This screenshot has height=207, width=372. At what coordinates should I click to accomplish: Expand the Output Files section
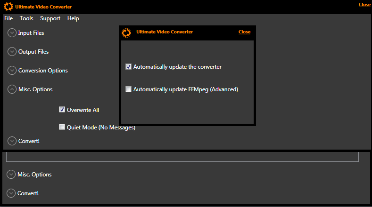click(12, 52)
